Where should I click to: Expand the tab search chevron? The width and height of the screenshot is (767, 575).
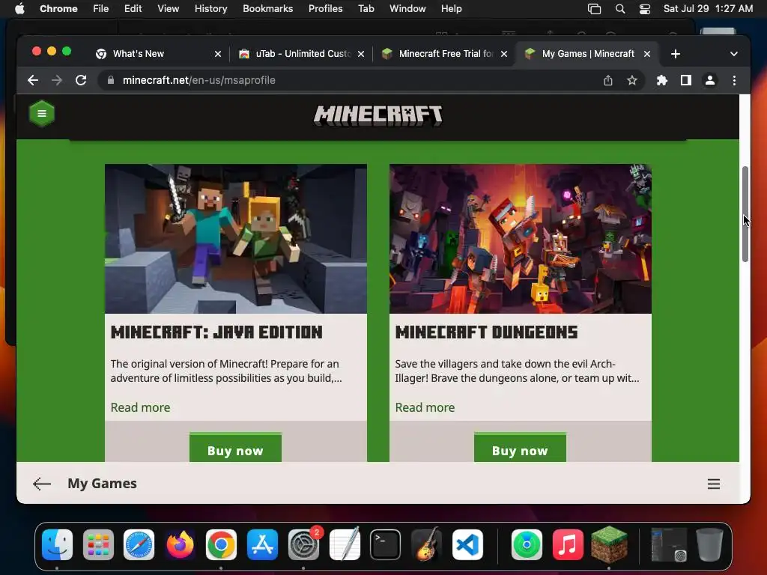pyautogui.click(x=734, y=54)
